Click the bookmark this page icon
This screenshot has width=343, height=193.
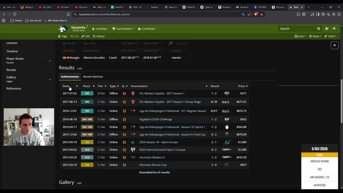[68, 14]
